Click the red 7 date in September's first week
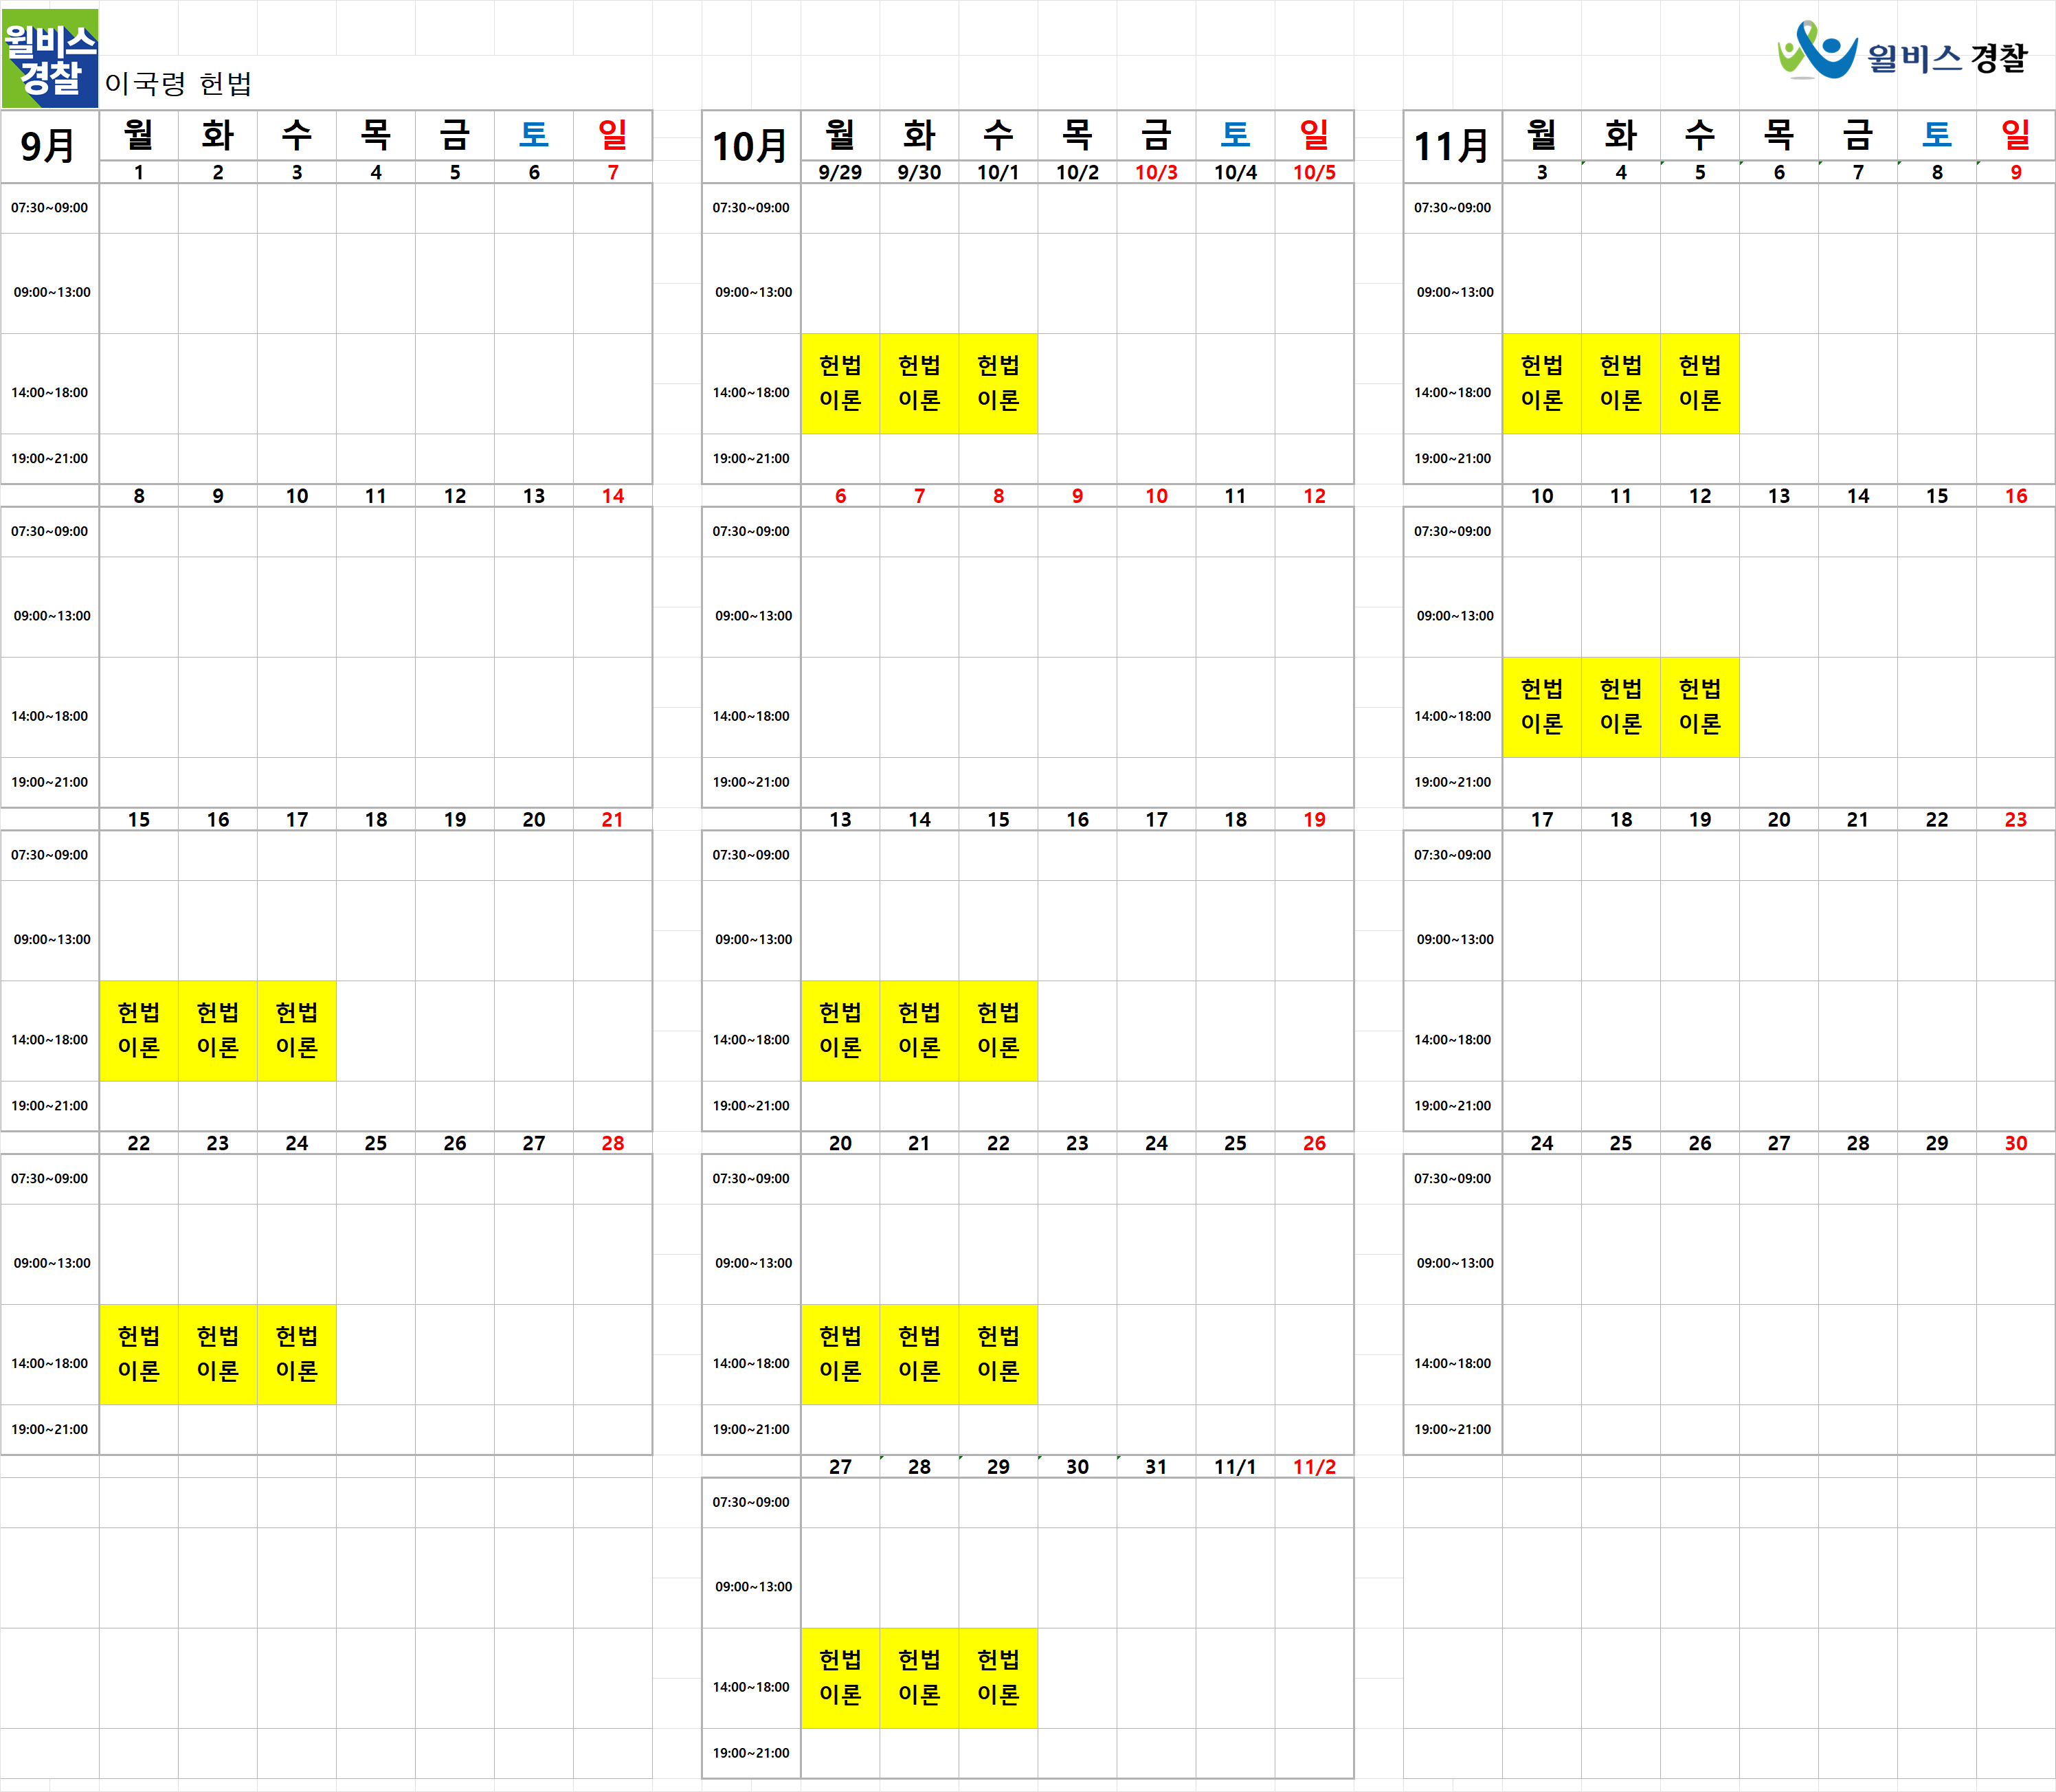 click(x=613, y=172)
